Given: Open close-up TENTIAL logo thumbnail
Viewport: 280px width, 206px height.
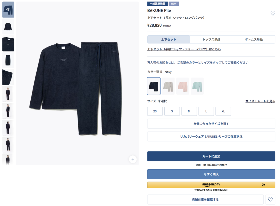Looking at the screenshot, I should pyautogui.click(x=8, y=43).
